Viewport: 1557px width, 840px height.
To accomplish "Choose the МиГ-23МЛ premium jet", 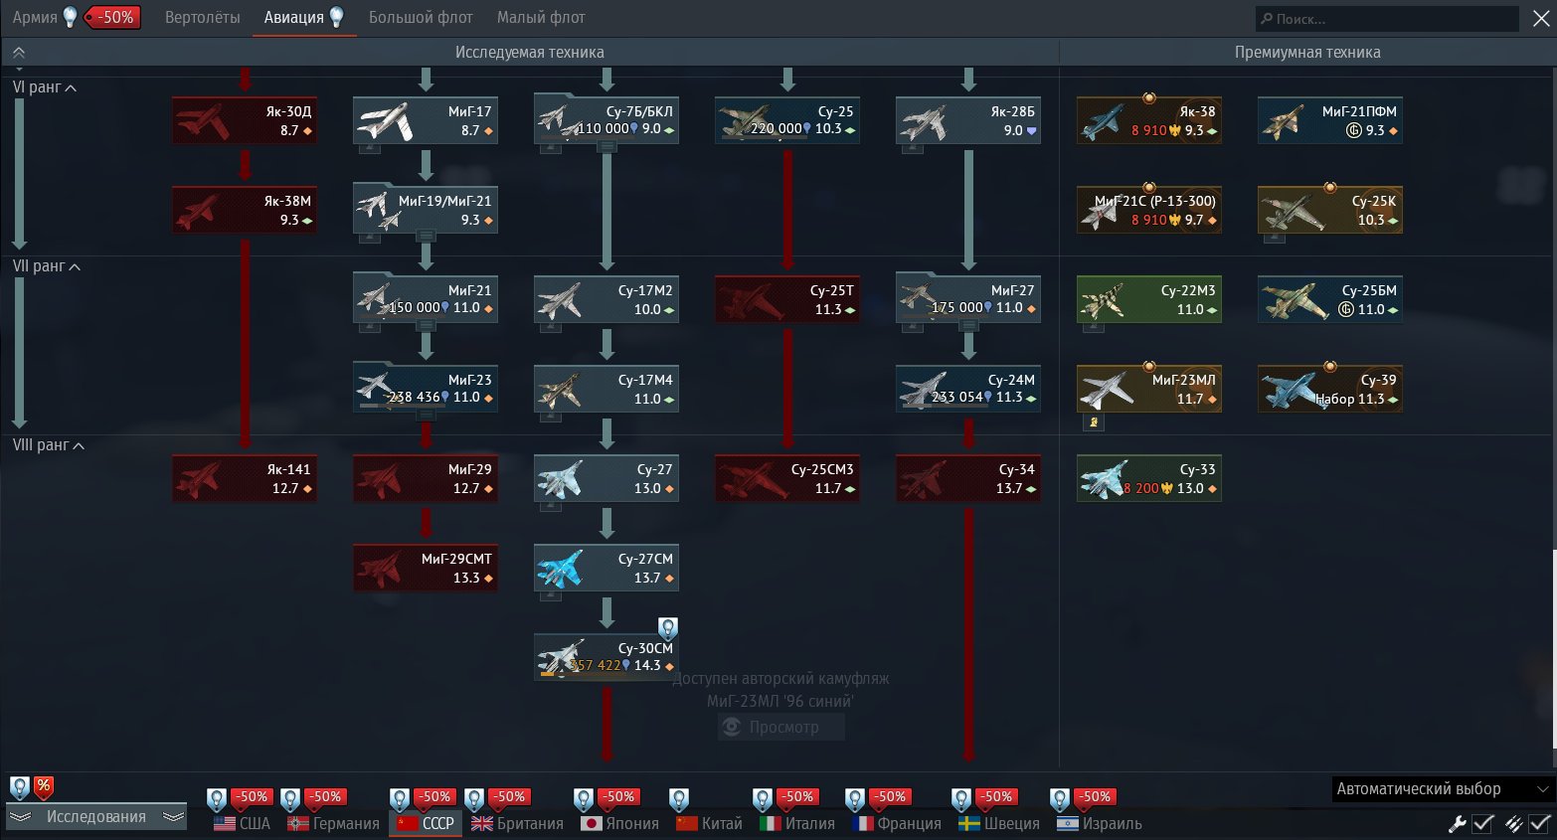I will coord(1148,389).
